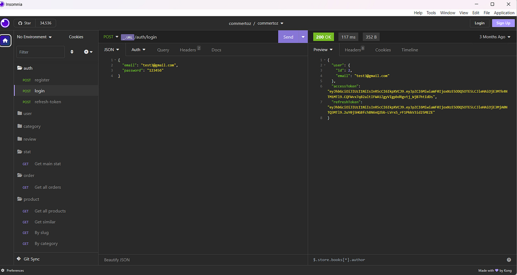
Task: Click the 352 B response size badge
Action: 371,37
